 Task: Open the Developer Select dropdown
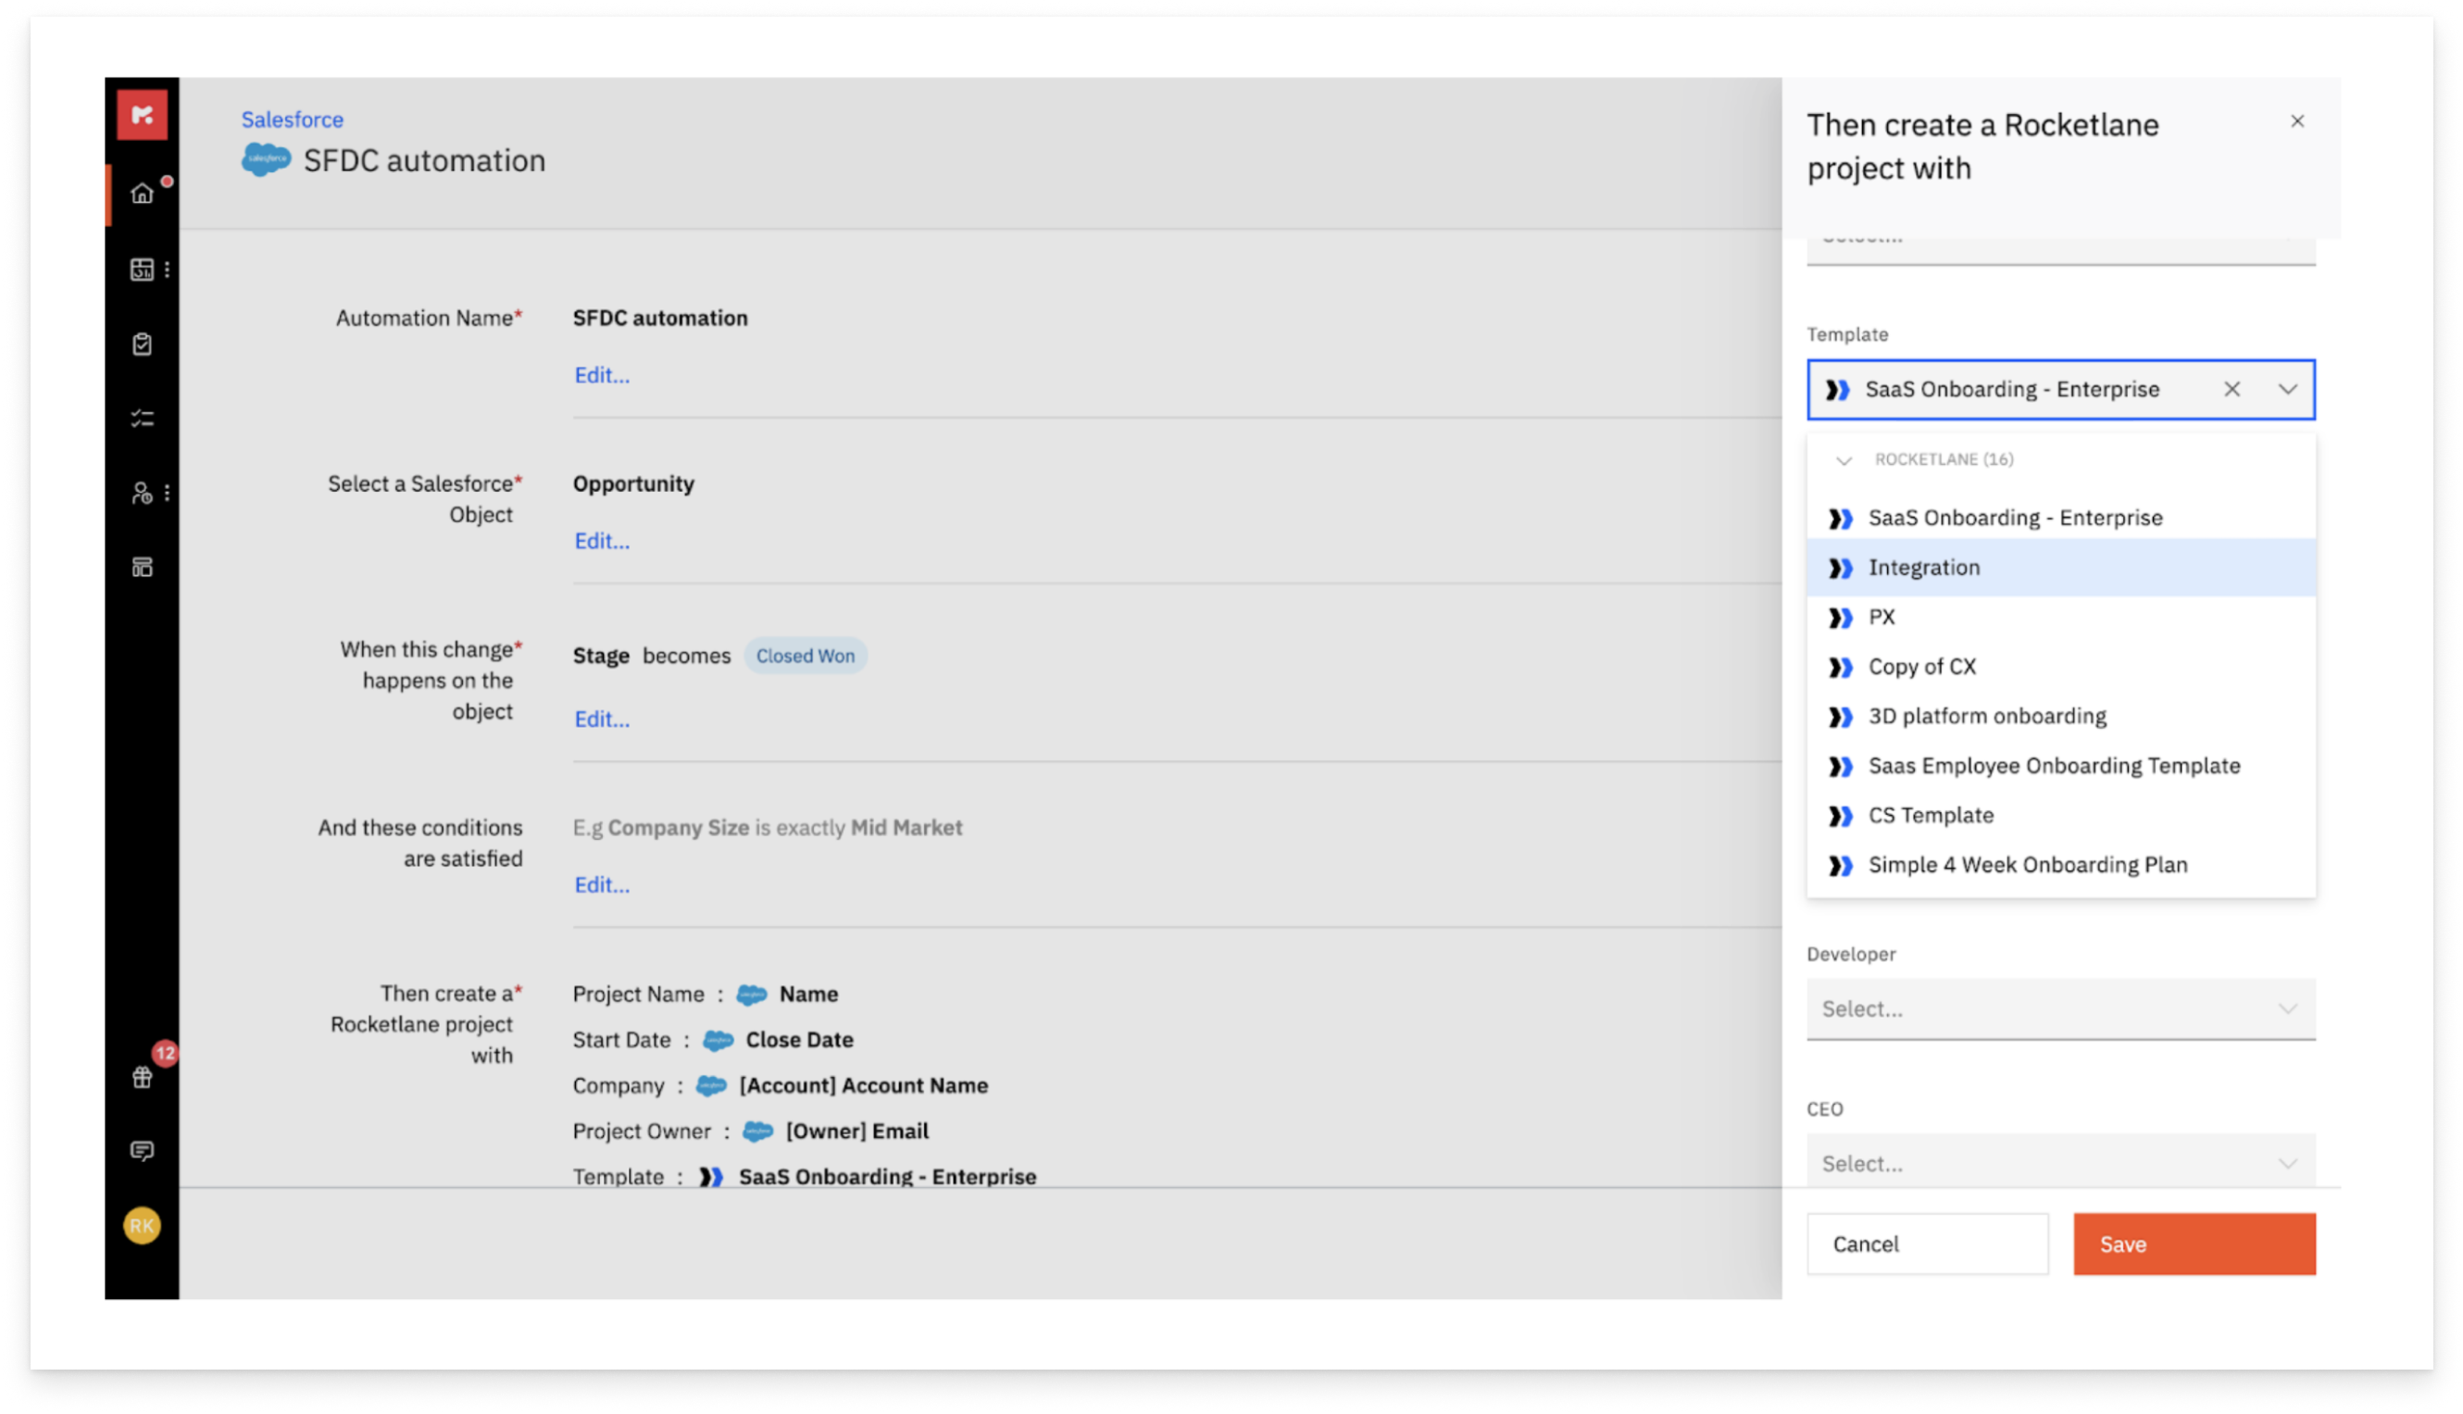[x=2059, y=1008]
